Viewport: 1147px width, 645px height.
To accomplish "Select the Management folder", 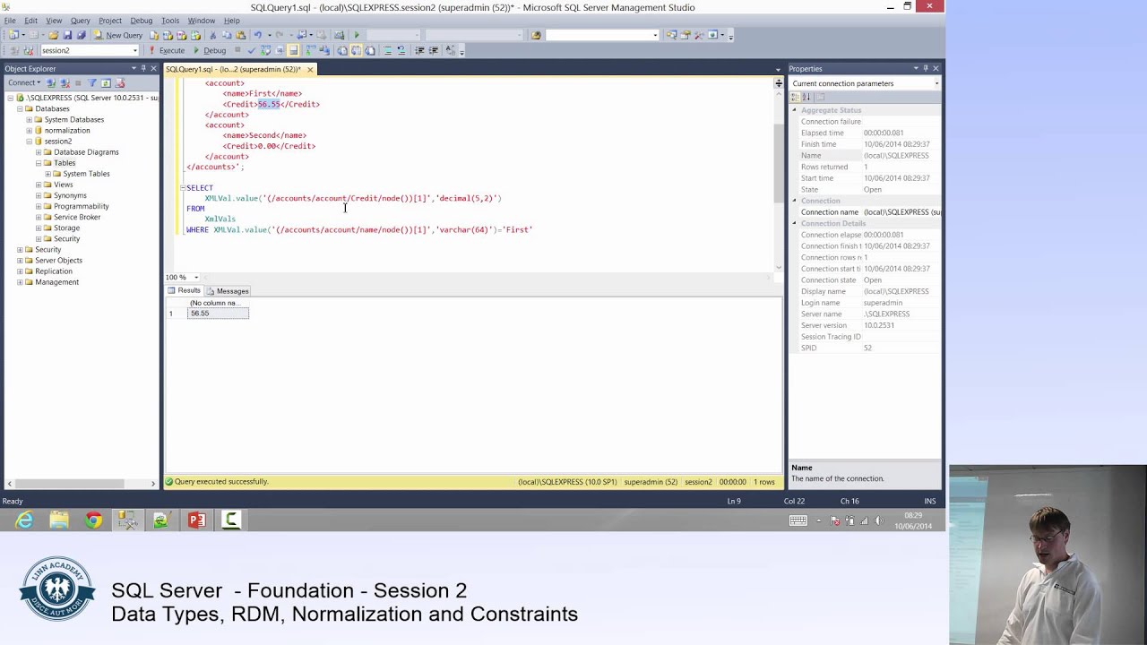I will [x=56, y=282].
